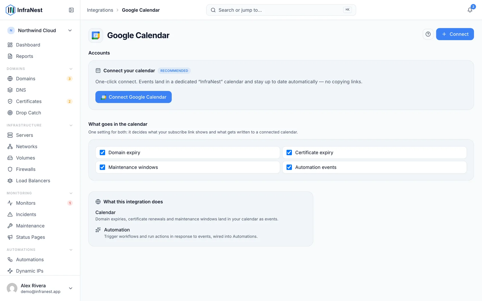Click the search magnifier icon
The image size is (482, 301).
213,10
